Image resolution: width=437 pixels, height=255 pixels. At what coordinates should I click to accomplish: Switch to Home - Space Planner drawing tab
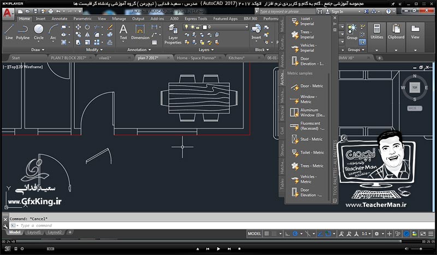196,58
